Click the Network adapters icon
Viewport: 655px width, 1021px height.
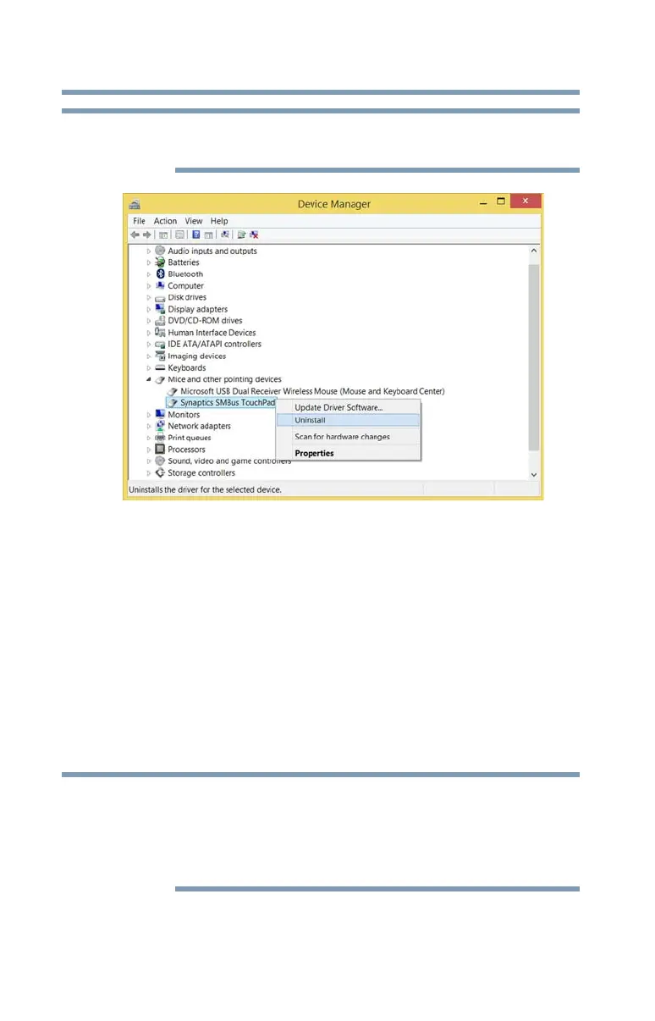coord(160,426)
